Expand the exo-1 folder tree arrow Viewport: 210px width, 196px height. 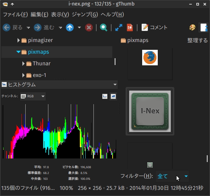tap(23, 75)
